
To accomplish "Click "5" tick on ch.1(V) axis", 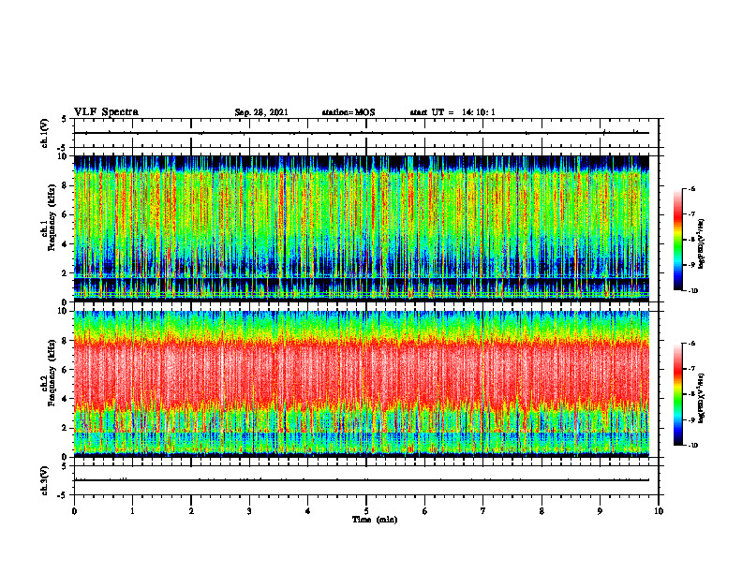I will click(x=65, y=119).
